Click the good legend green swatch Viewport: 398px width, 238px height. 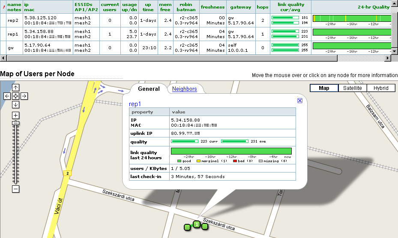pyautogui.click(x=179, y=161)
